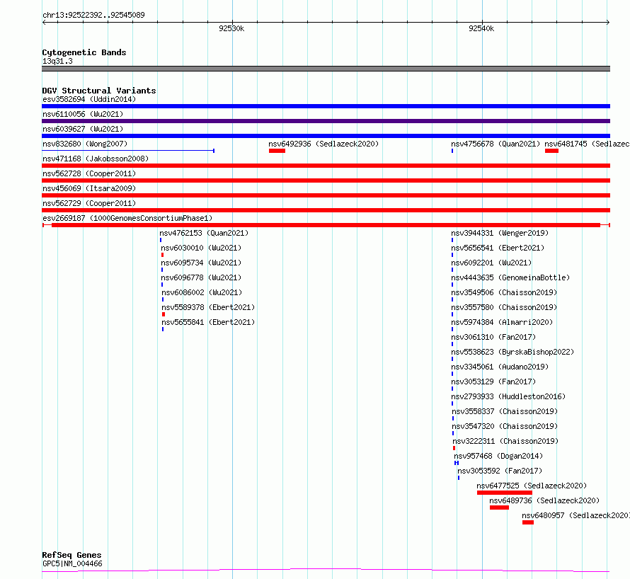Open the GPC5|NM_004466 gene label
630x579 pixels.
[x=72, y=563]
